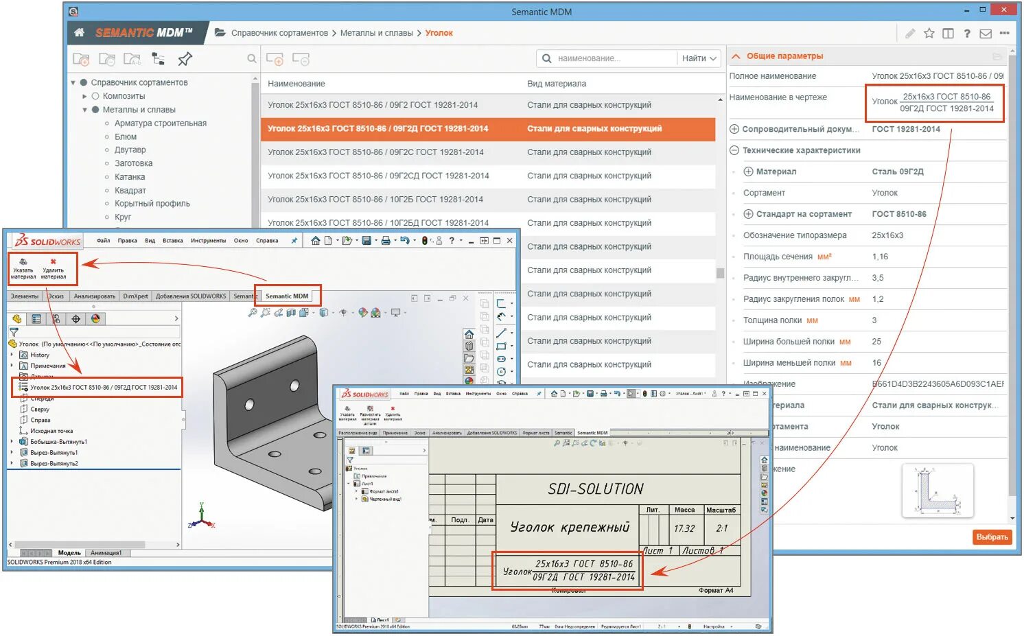Click SolidWorks print icon
The width and height of the screenshot is (1024, 636).
click(386, 240)
